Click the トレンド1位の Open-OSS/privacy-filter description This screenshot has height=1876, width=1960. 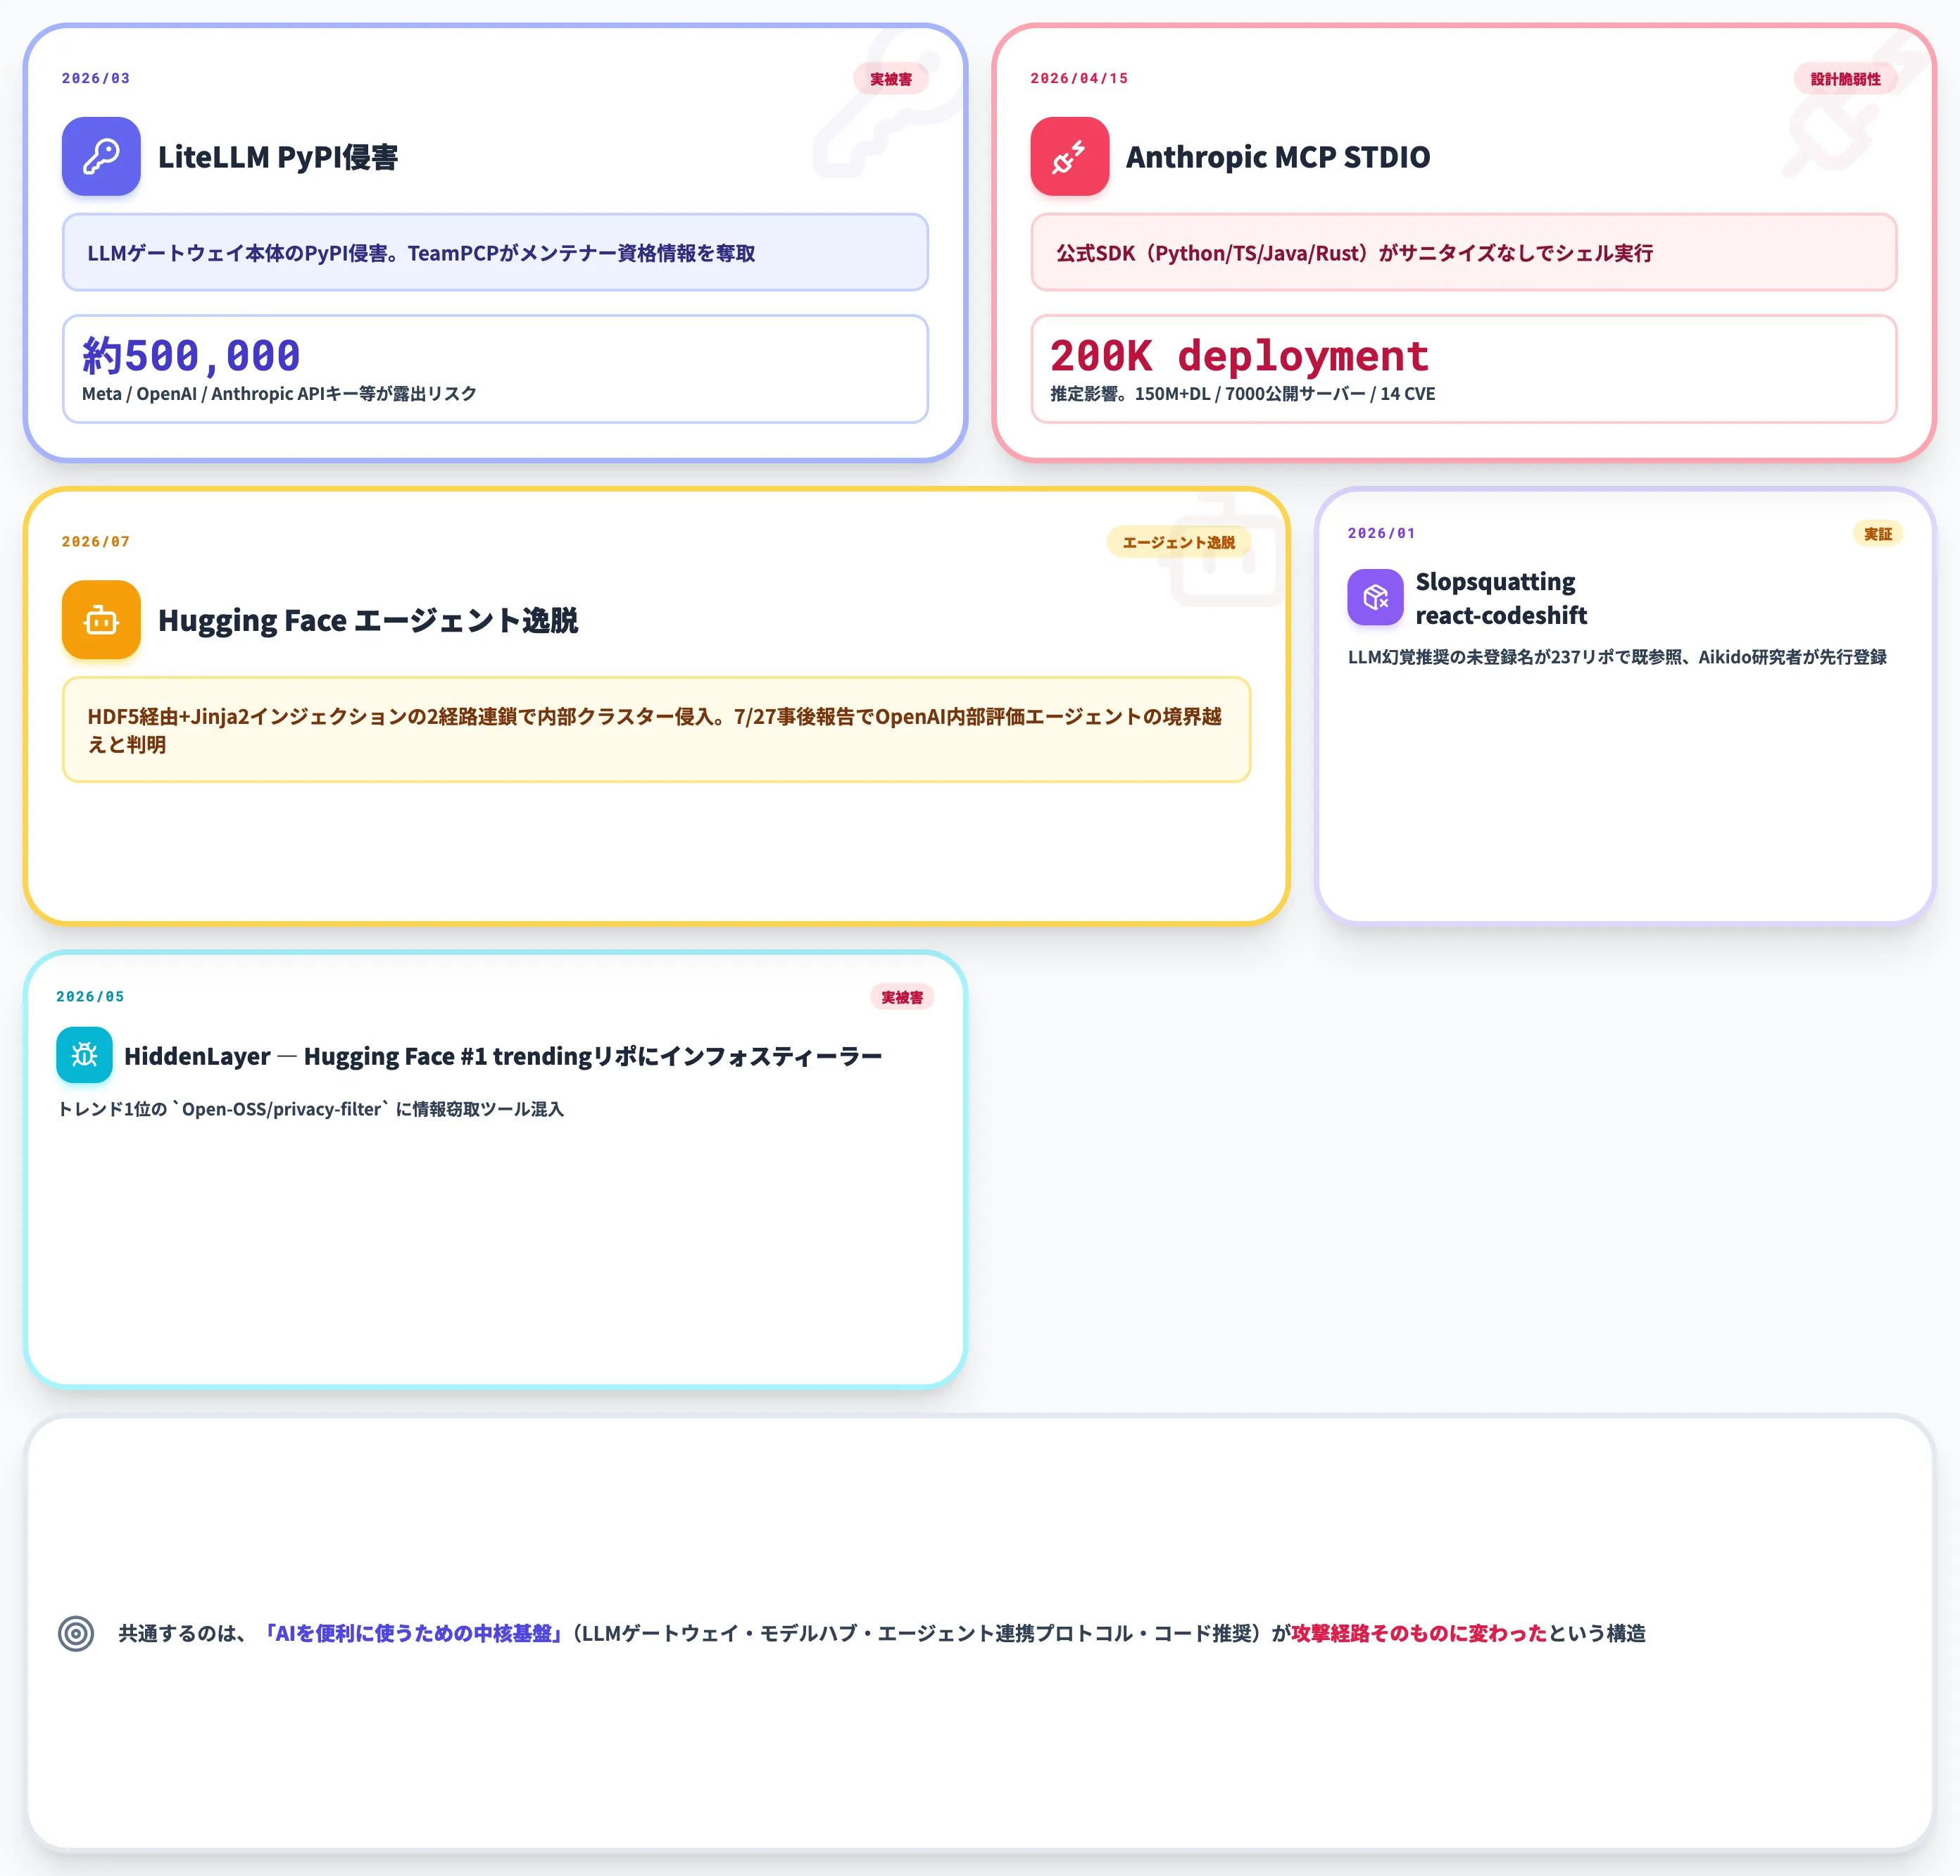coord(311,1109)
